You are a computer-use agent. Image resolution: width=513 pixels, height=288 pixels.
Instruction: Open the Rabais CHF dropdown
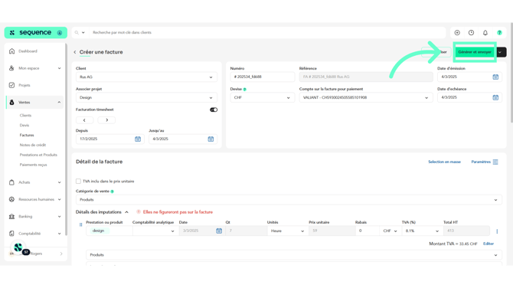coord(390,231)
